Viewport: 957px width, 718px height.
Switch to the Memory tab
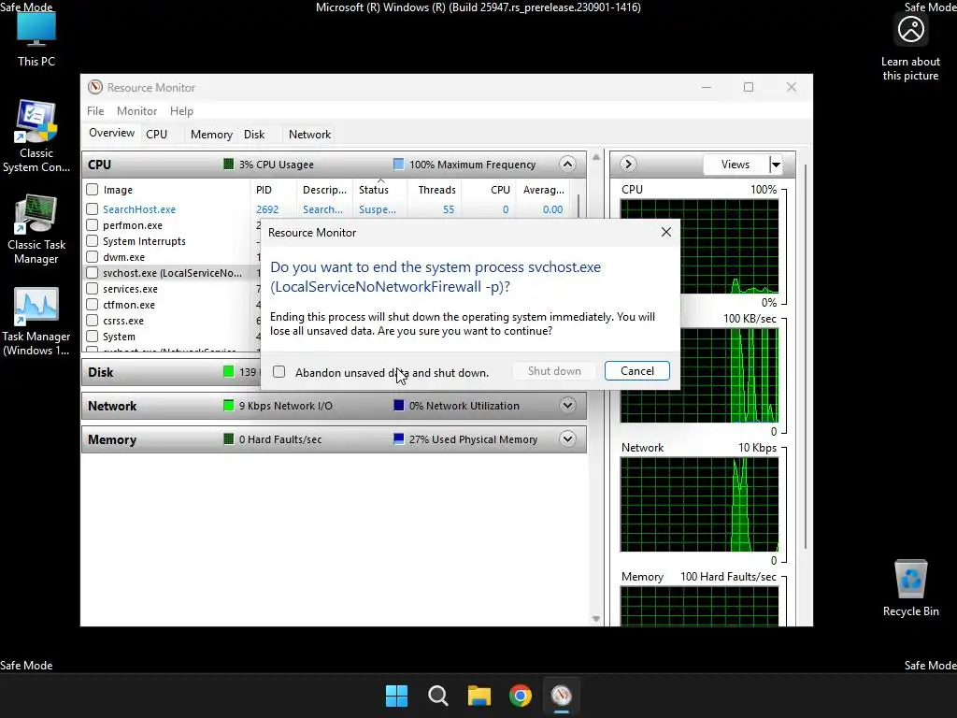(211, 135)
